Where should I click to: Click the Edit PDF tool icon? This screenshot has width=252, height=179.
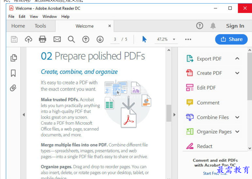tap(190, 88)
